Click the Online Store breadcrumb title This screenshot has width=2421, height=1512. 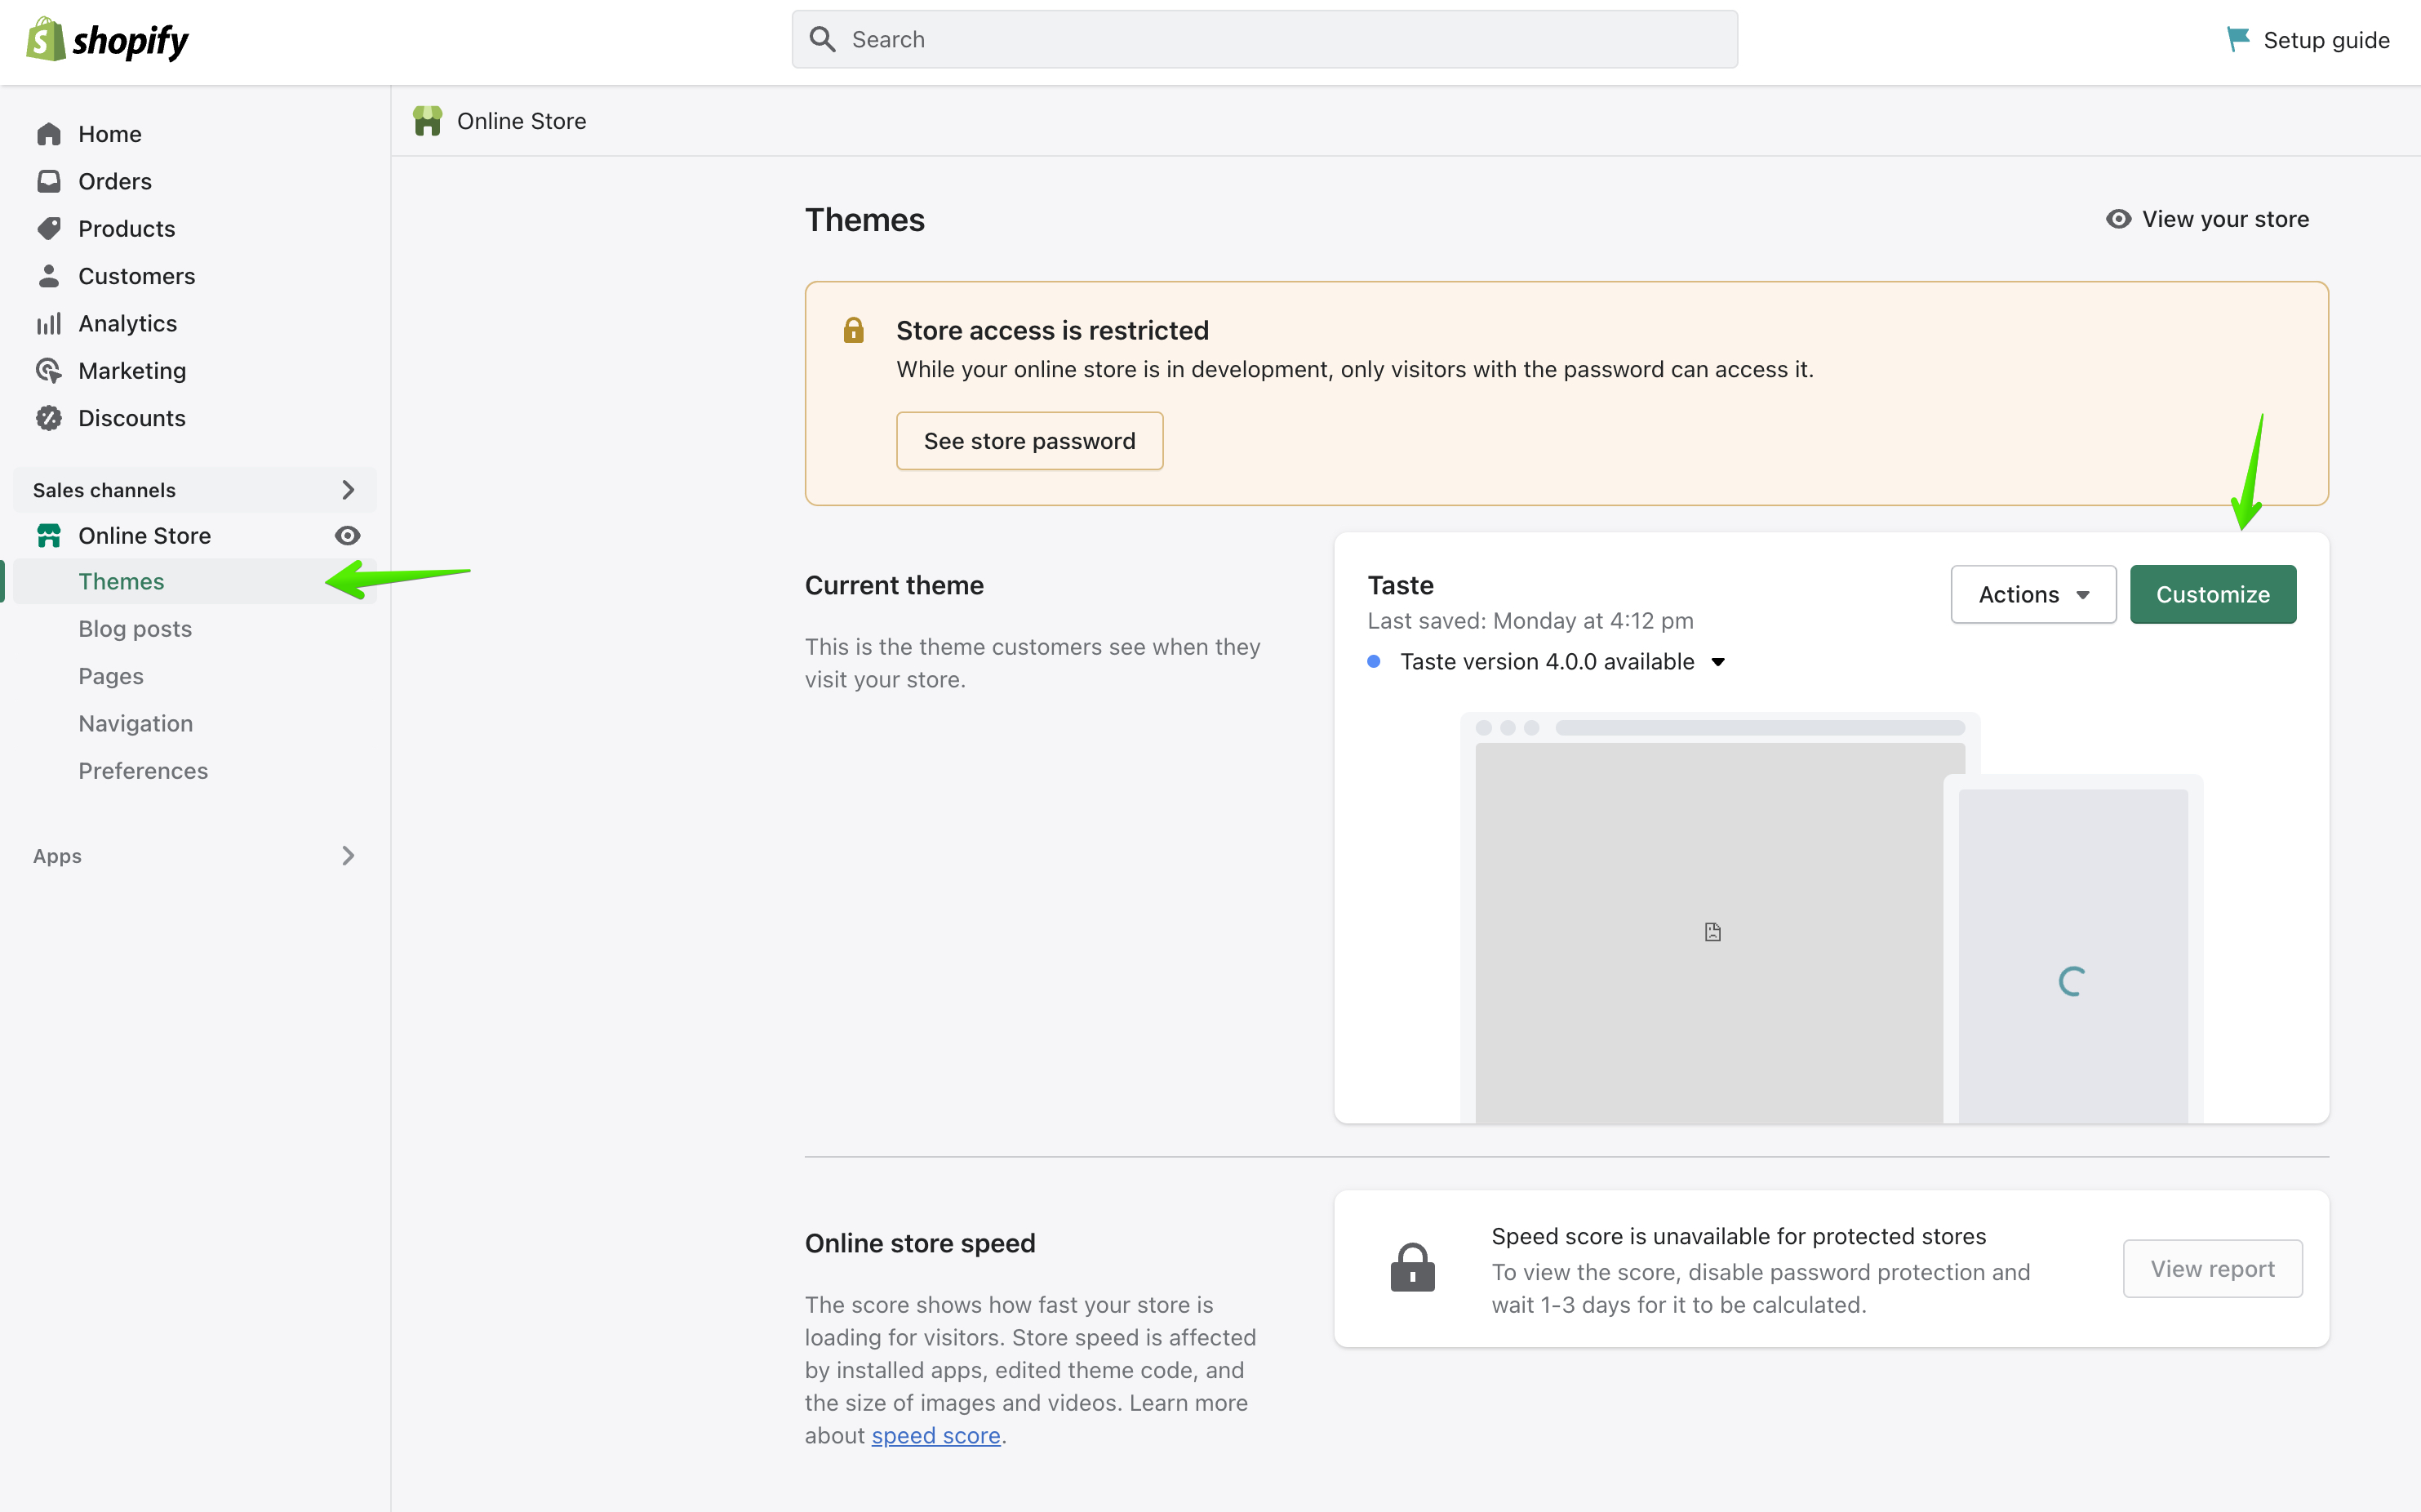(x=522, y=121)
